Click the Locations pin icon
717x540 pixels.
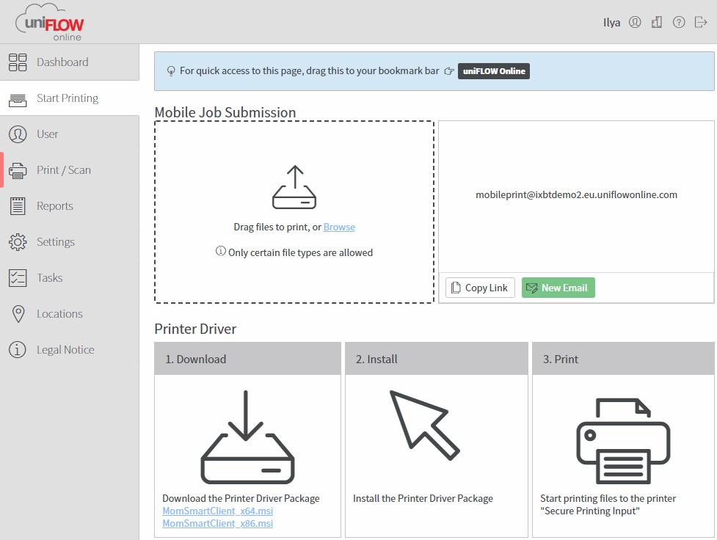pyautogui.click(x=18, y=314)
